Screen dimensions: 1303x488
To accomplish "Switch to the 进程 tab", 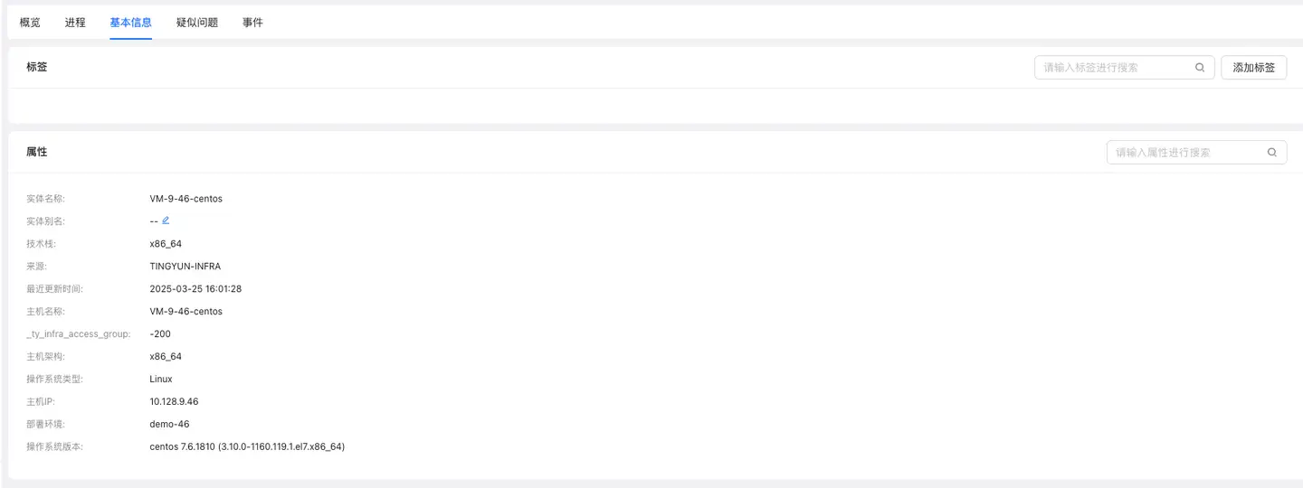I will tap(75, 23).
